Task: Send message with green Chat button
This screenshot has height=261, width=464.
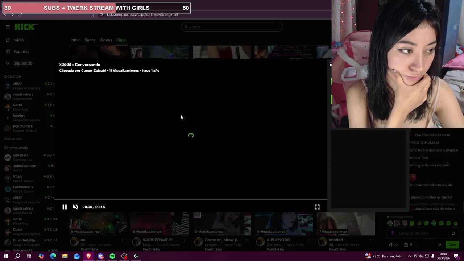Action: click(x=452, y=245)
